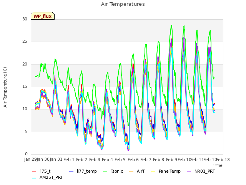Toggle the NR01_PRT legend entry
The image size is (246, 185).
pyautogui.click(x=201, y=171)
